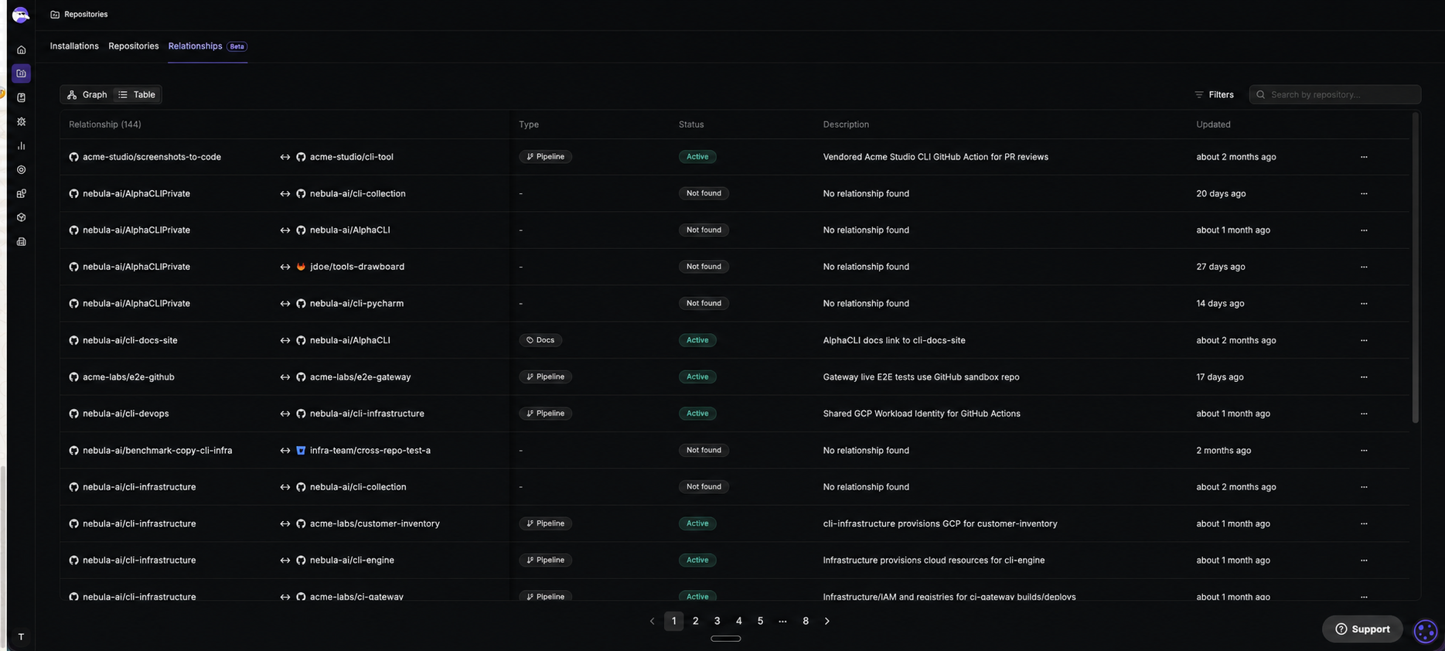
Task: Click the app logo avatar at top left
Action: 21,15
